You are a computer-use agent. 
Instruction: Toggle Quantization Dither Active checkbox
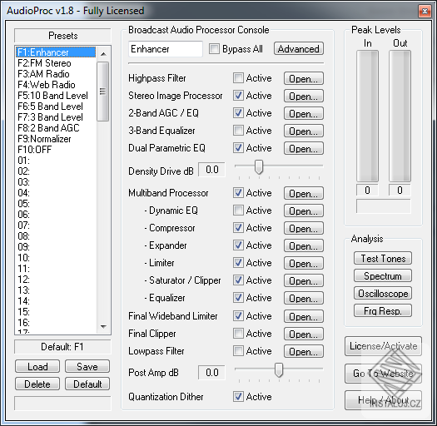pos(238,397)
